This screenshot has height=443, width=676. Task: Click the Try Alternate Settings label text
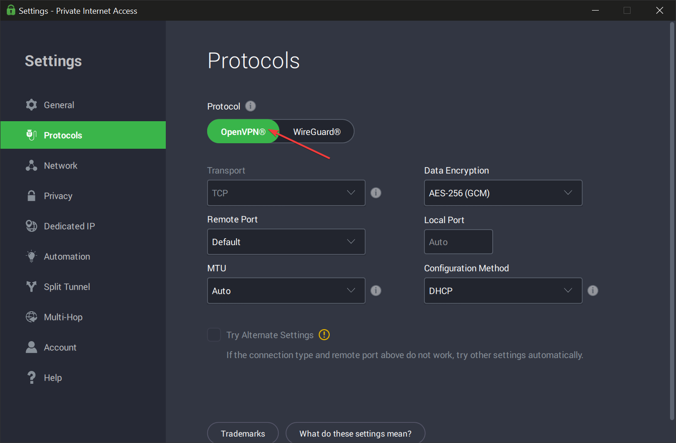point(270,335)
